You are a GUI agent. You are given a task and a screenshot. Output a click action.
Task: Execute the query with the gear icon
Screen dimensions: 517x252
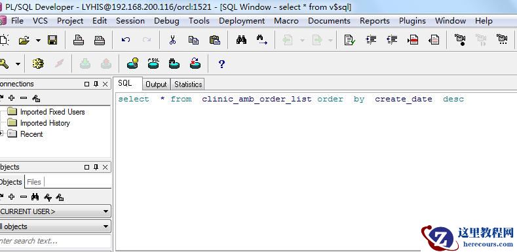pyautogui.click(x=38, y=63)
